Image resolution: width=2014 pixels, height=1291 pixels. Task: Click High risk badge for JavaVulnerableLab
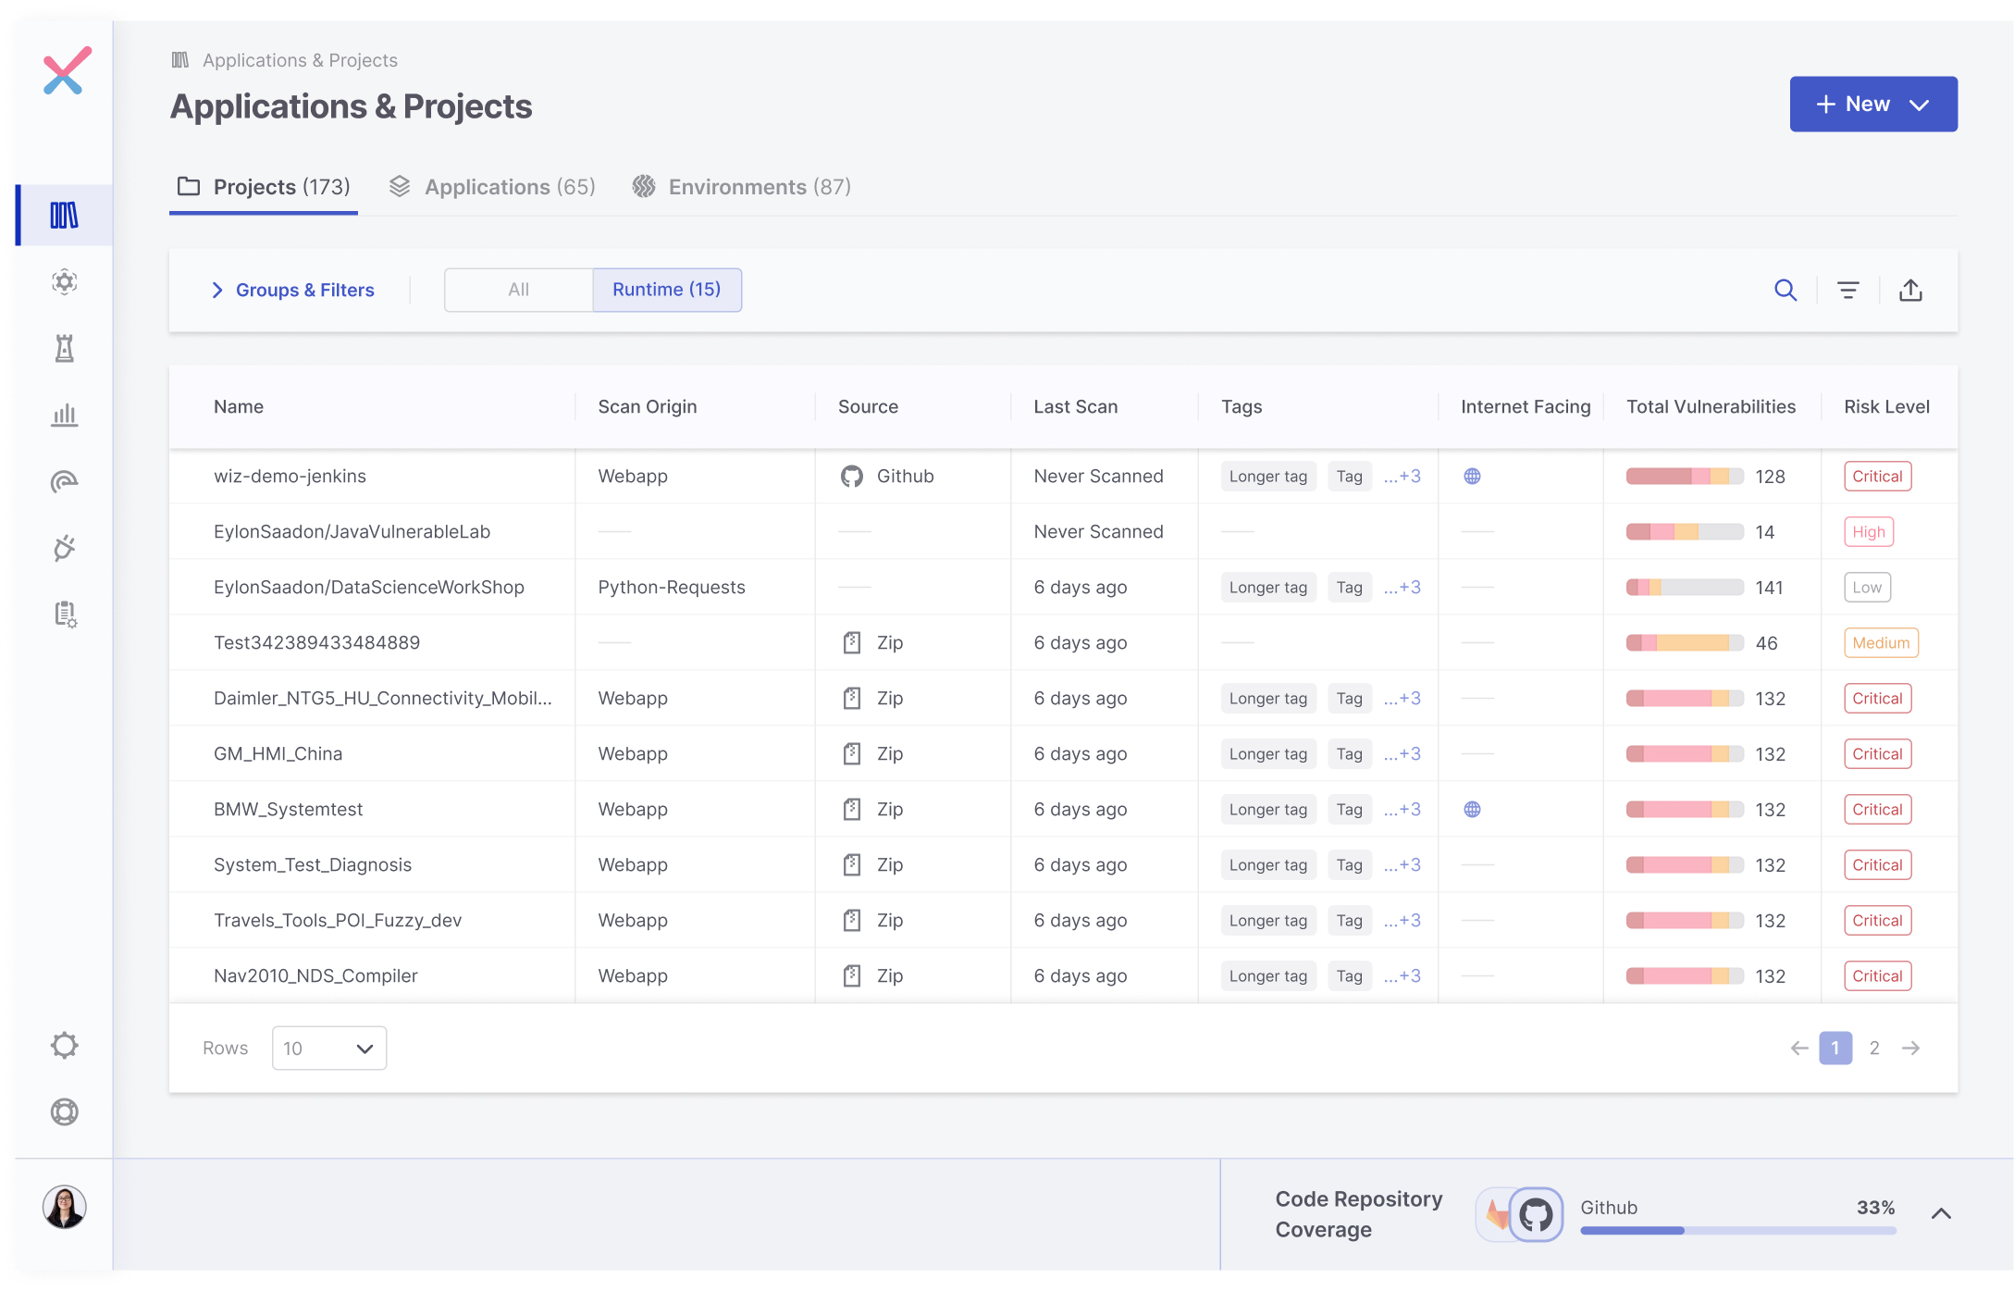(x=1869, y=532)
